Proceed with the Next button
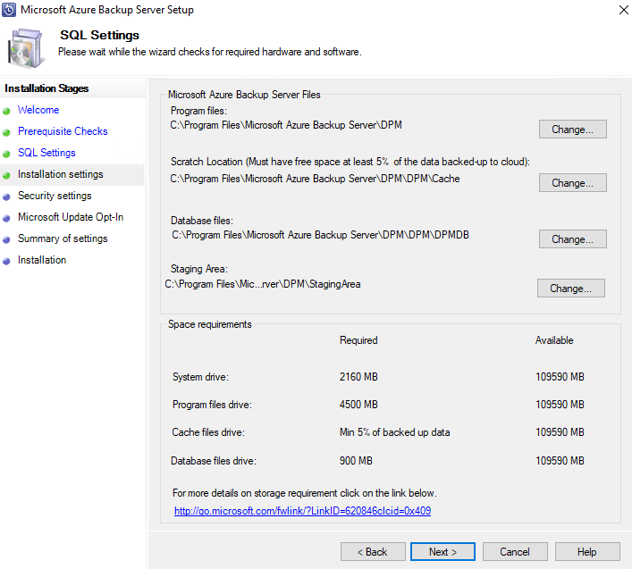This screenshot has height=569, width=632. coord(442,552)
